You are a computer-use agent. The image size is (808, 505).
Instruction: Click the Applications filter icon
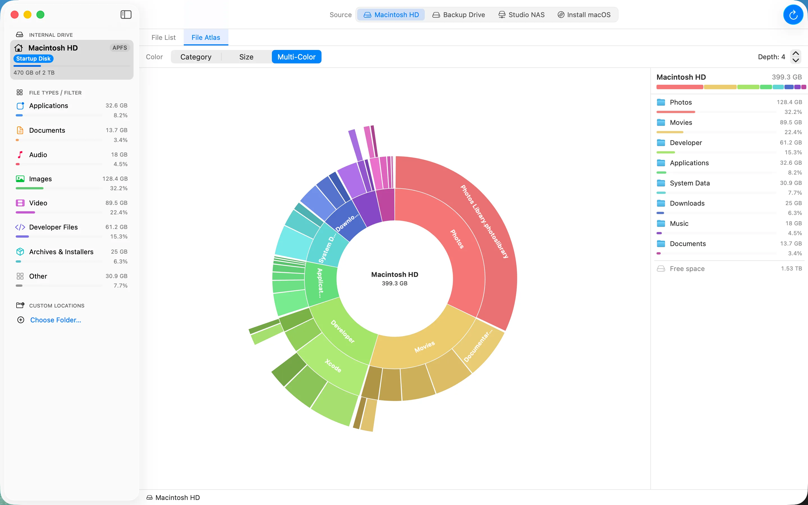pyautogui.click(x=20, y=106)
